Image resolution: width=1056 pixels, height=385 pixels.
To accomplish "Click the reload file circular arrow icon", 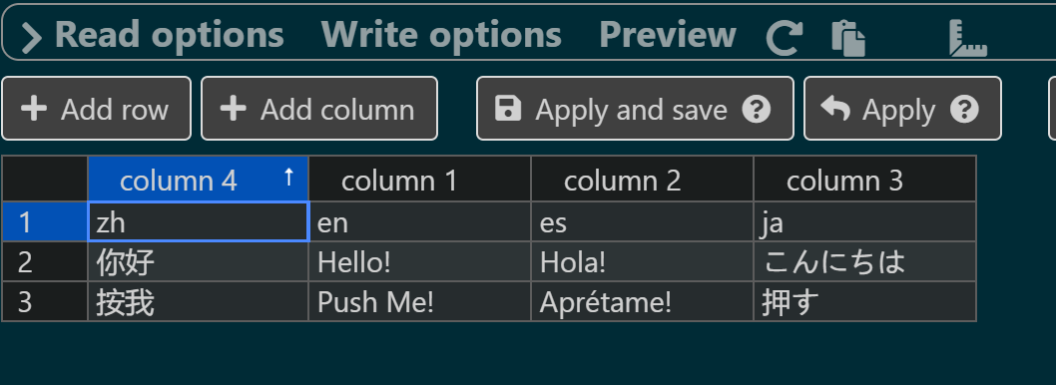I will [785, 38].
